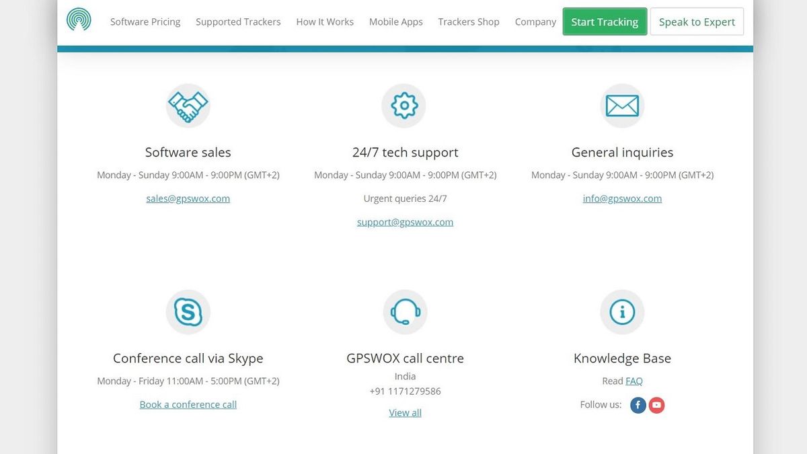Email info@gpswox.com
Viewport: 807px width, 454px height.
[622, 198]
